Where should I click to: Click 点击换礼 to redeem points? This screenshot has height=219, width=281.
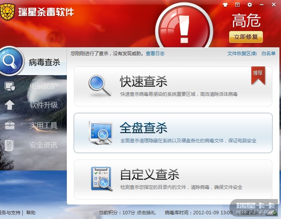[x=146, y=212]
